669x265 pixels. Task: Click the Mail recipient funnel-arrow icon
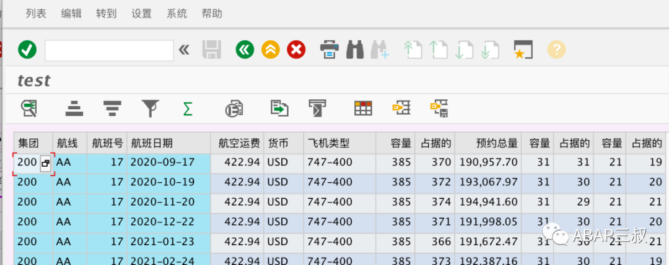tap(317, 109)
